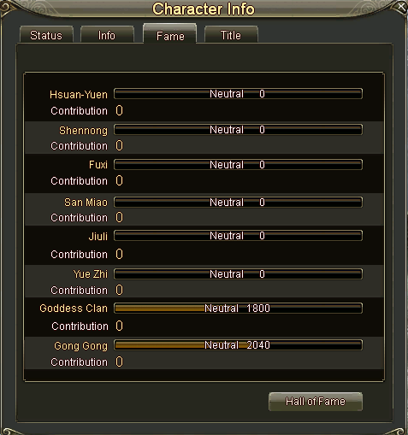Click the Gong Gong faction label
This screenshot has height=435, width=408.
click(81, 346)
